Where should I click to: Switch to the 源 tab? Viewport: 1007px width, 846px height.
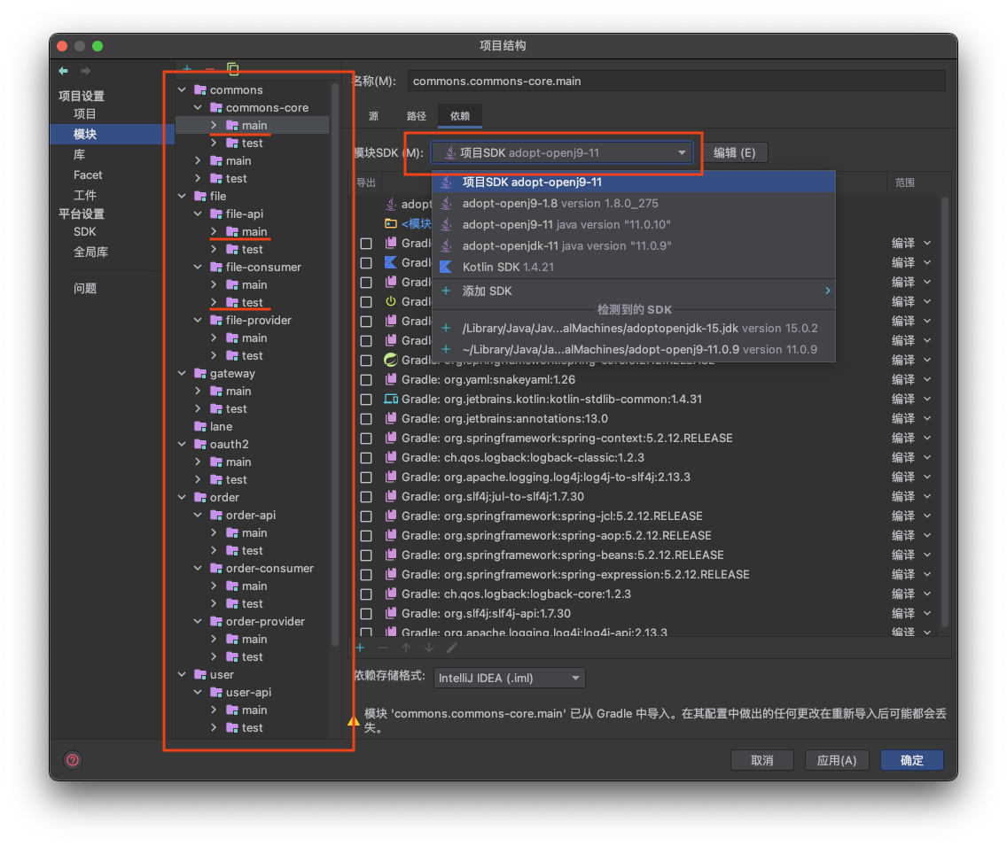click(x=374, y=116)
